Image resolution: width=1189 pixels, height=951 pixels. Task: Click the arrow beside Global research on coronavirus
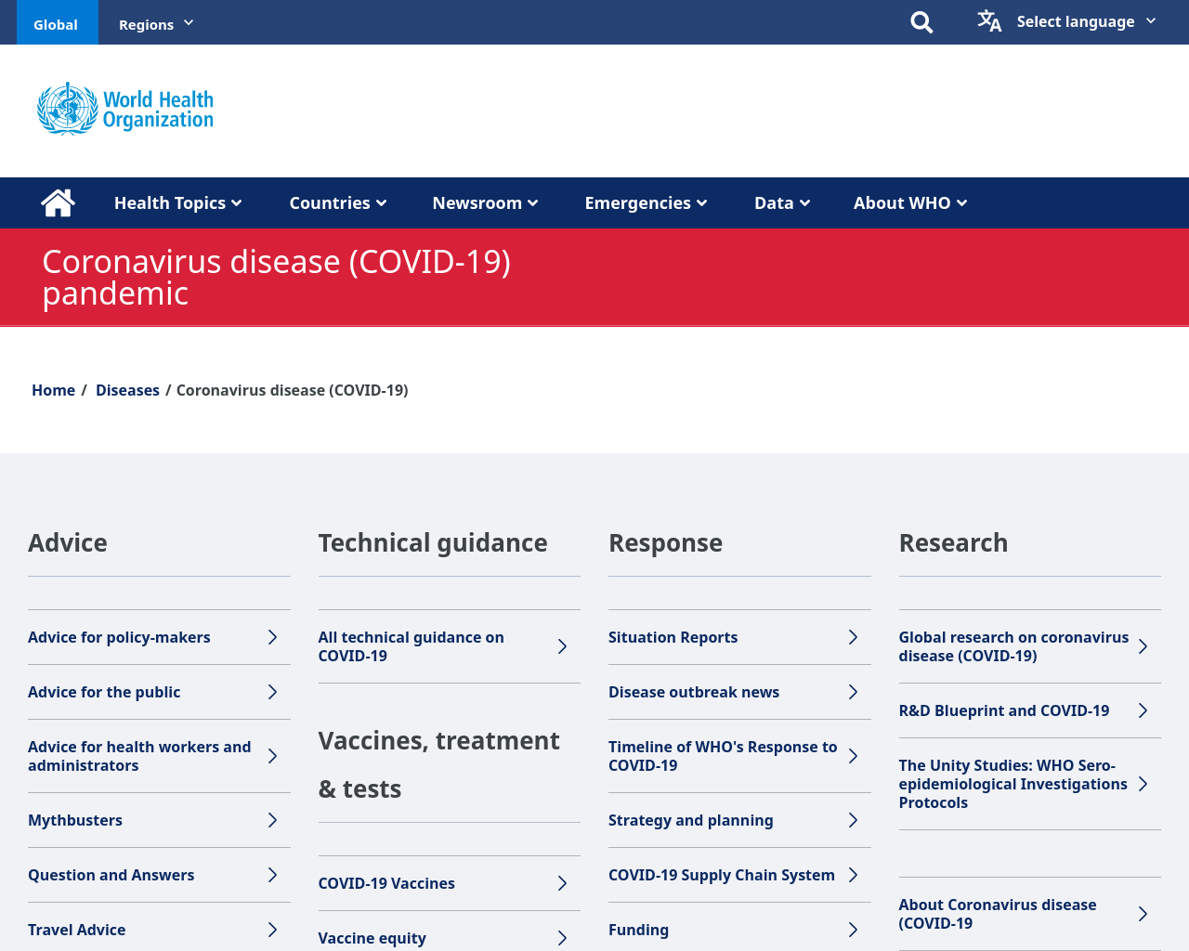[x=1143, y=646]
